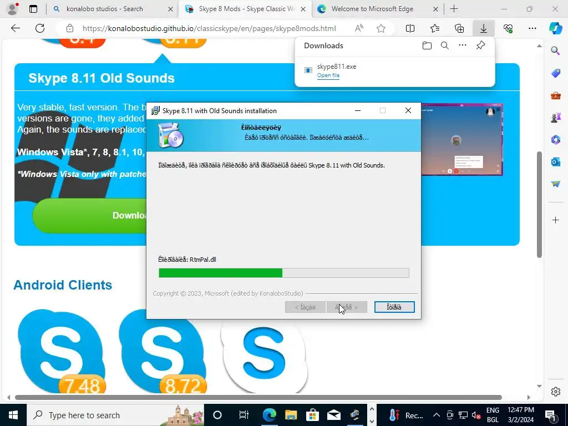Open sidebar Outlook icon
568x426 pixels.
(x=555, y=161)
